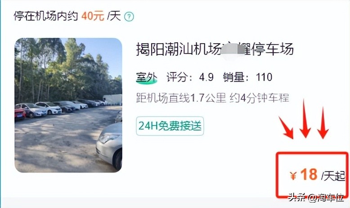Open the parking lot photo thumbnail
Image resolution: width=350 pixels, height=208 pixels.
pyautogui.click(x=68, y=105)
